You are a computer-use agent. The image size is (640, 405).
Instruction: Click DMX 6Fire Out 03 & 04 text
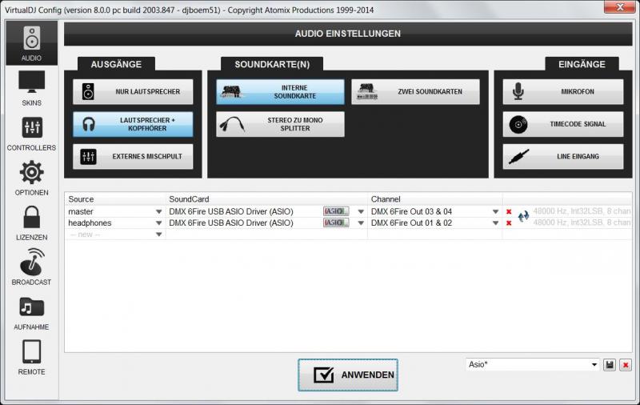(411, 211)
